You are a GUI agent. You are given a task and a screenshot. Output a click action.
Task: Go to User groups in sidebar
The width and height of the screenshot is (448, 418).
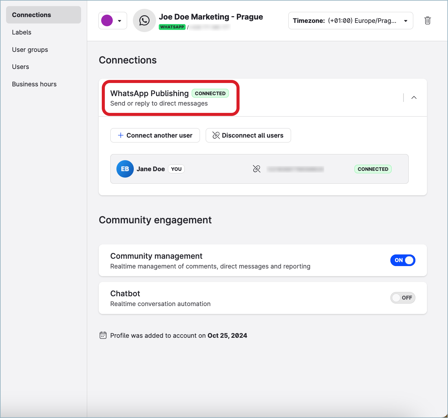coord(30,50)
